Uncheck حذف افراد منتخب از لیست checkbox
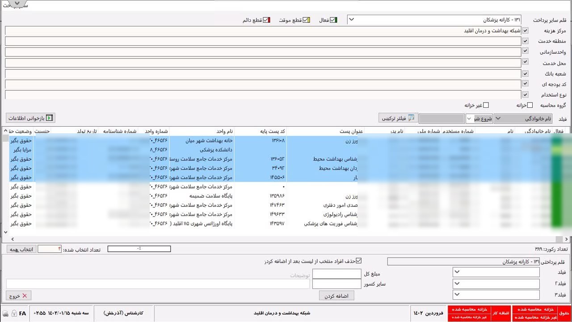 pos(358,261)
